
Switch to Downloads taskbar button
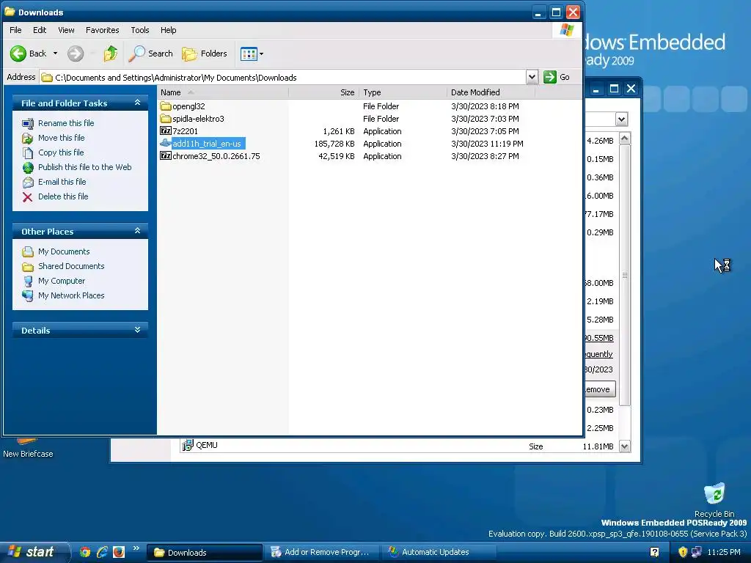point(204,552)
